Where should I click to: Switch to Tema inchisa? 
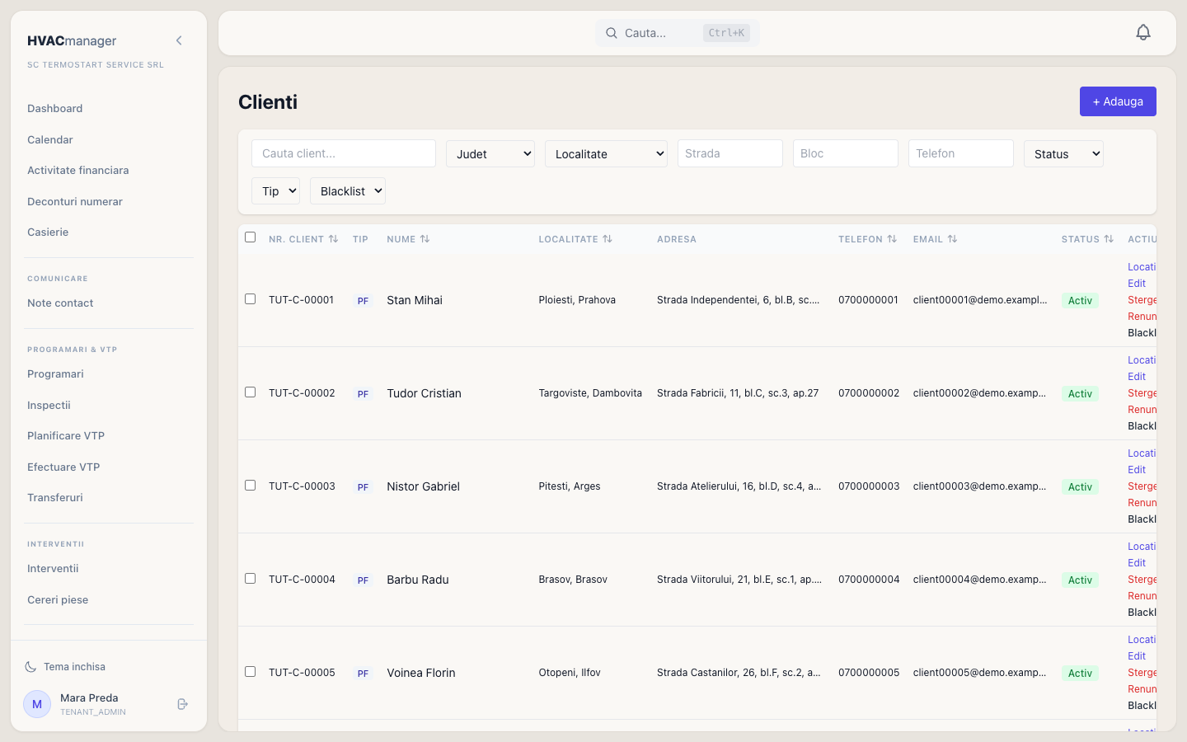pyautogui.click(x=74, y=667)
